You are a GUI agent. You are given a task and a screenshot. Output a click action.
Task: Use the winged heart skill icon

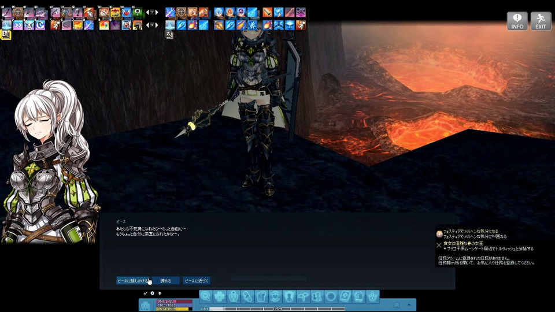[126, 12]
